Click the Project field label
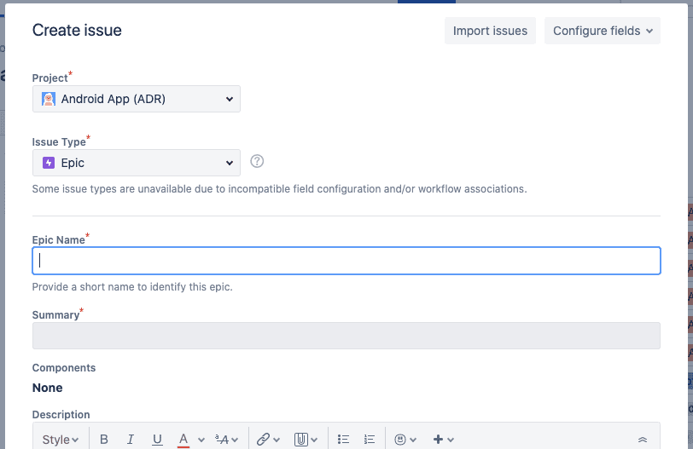Viewport: 693px width, 449px height. click(50, 78)
